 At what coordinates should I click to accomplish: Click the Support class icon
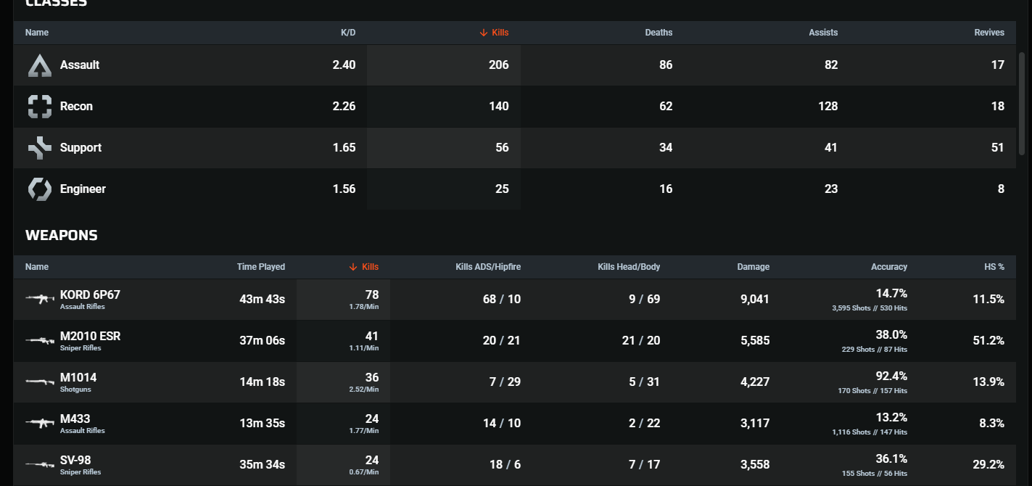click(40, 148)
